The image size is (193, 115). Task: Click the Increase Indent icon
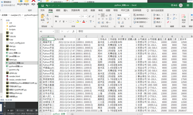coord(103,22)
